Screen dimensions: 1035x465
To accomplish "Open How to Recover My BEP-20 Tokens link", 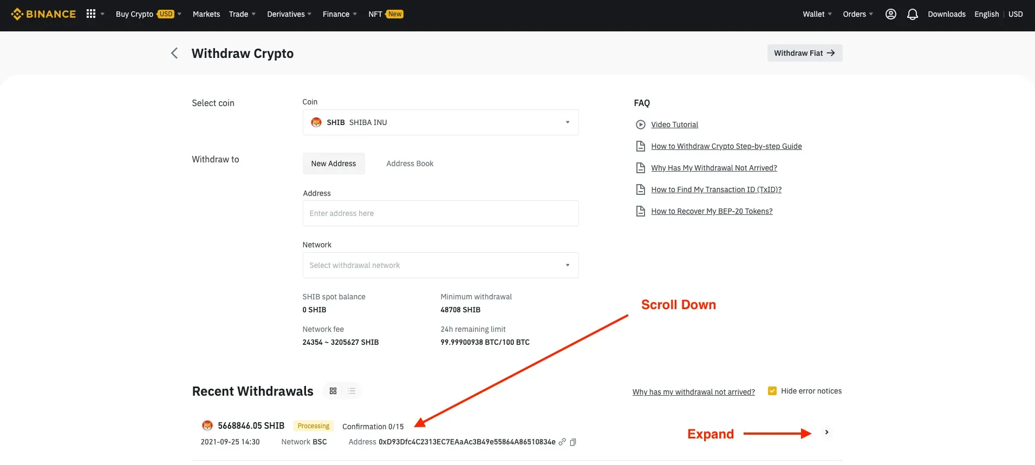I will (x=712, y=211).
